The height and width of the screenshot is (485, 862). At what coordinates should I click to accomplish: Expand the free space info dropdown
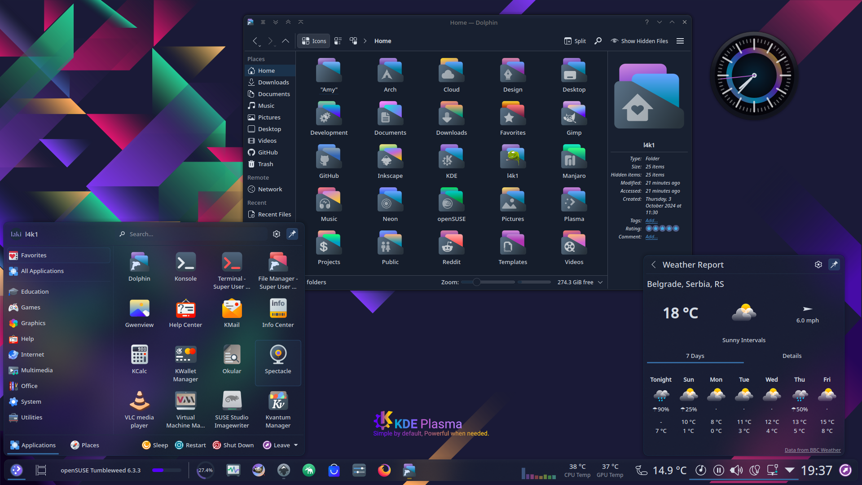(600, 282)
